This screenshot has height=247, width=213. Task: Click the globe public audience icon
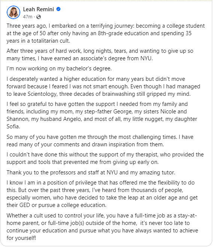[x=39, y=17]
